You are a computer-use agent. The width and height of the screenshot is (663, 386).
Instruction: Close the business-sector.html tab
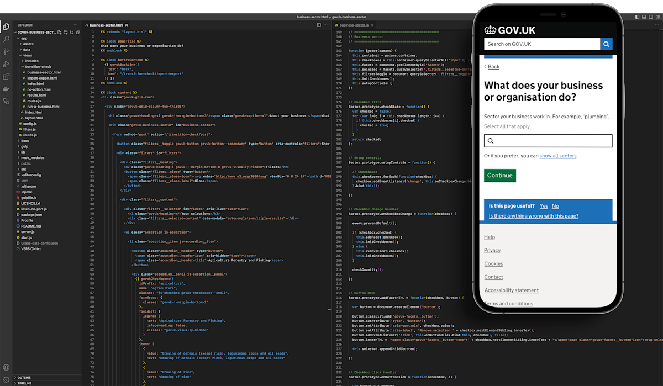point(127,25)
